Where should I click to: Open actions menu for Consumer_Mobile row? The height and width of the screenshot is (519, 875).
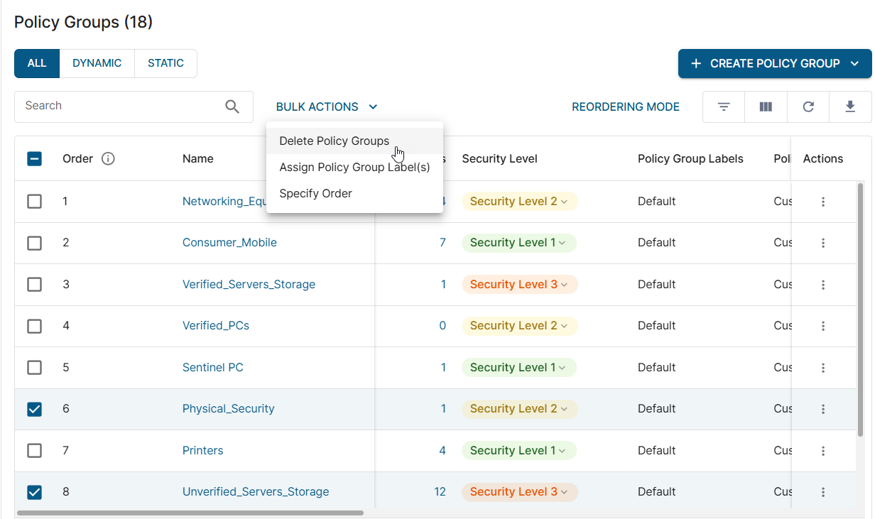[x=823, y=243]
